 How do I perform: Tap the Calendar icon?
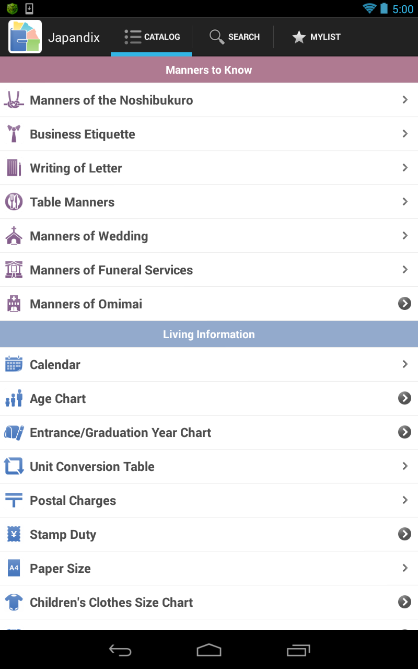click(14, 364)
